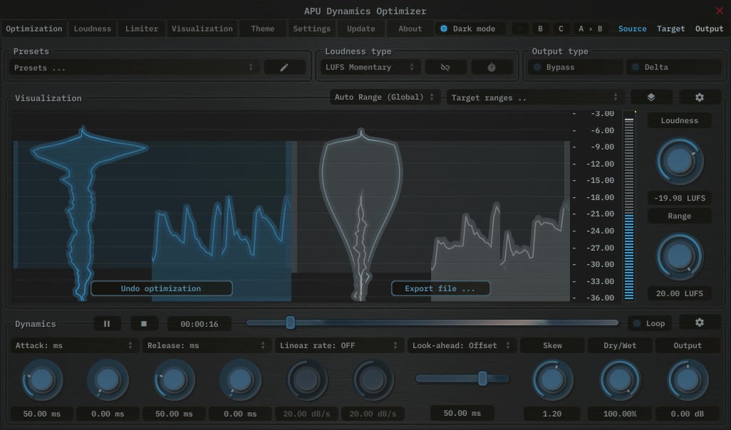Open visualization settings gear icon

tap(699, 98)
